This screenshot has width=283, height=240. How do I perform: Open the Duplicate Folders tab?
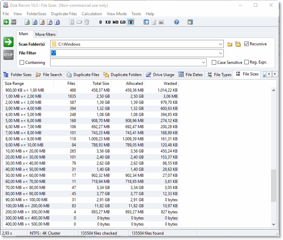[x=122, y=74]
